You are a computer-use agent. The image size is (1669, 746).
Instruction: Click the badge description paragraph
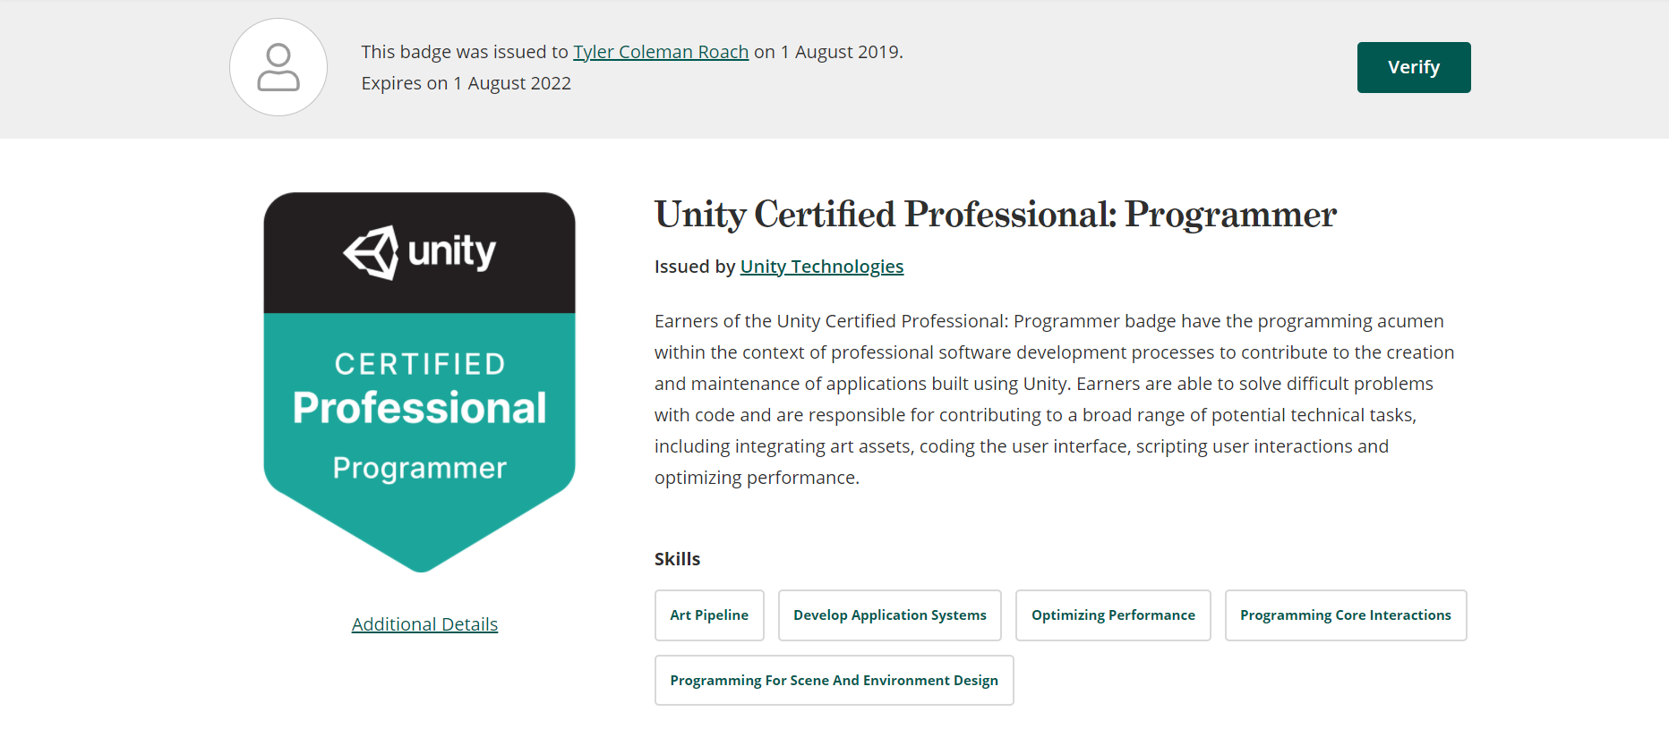click(1055, 399)
